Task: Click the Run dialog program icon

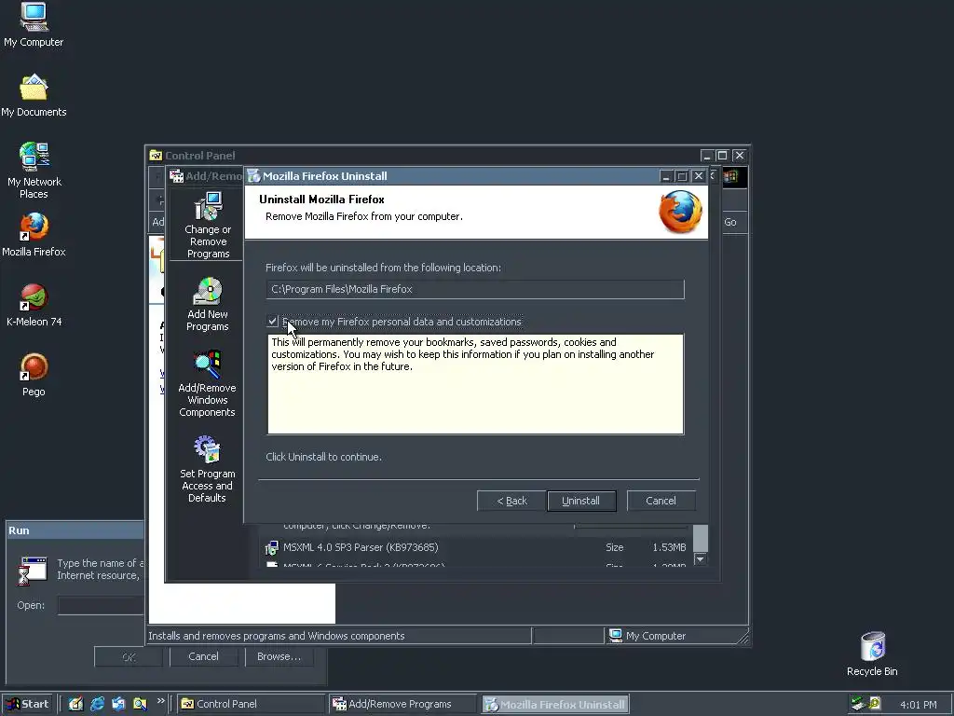Action: tap(33, 571)
